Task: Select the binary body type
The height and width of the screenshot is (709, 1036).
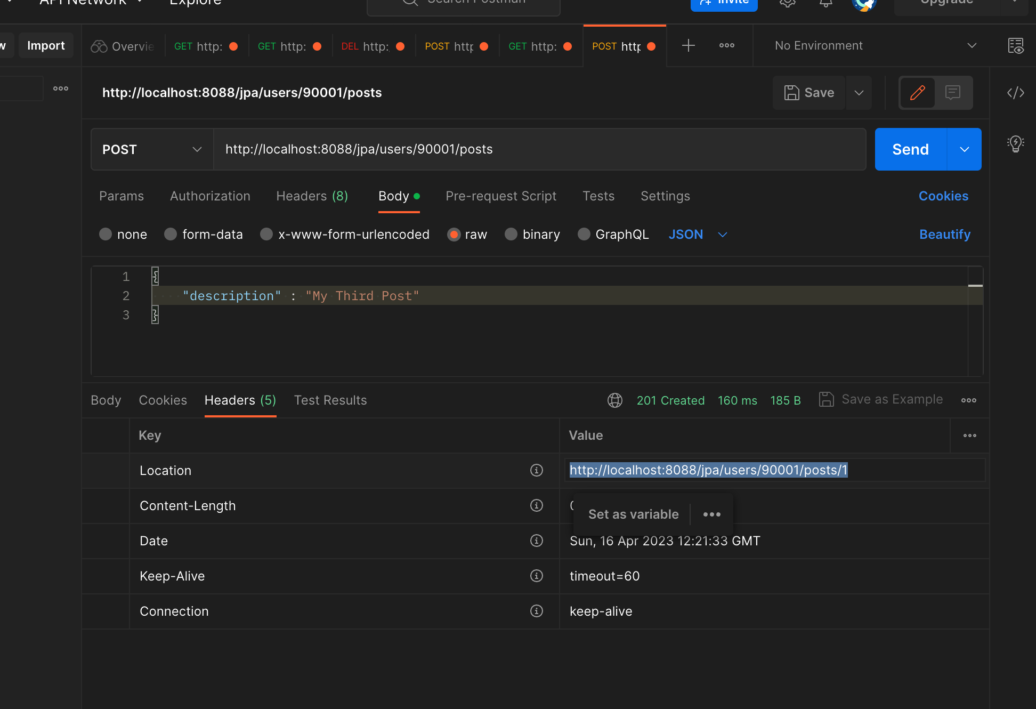Action: coord(511,234)
